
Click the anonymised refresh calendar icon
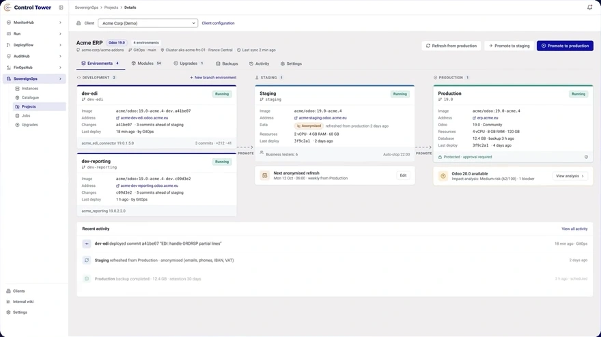coord(264,175)
